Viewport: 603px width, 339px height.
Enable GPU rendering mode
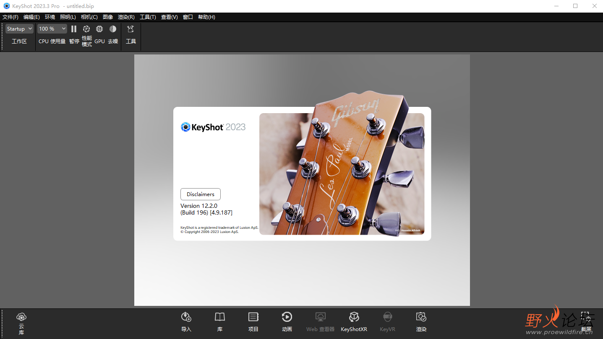99,29
